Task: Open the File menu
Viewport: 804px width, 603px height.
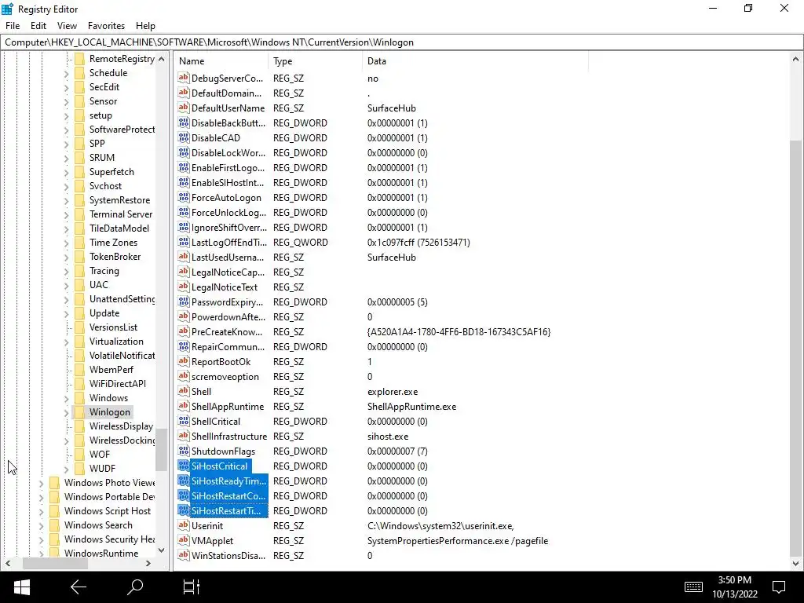Action: click(13, 26)
